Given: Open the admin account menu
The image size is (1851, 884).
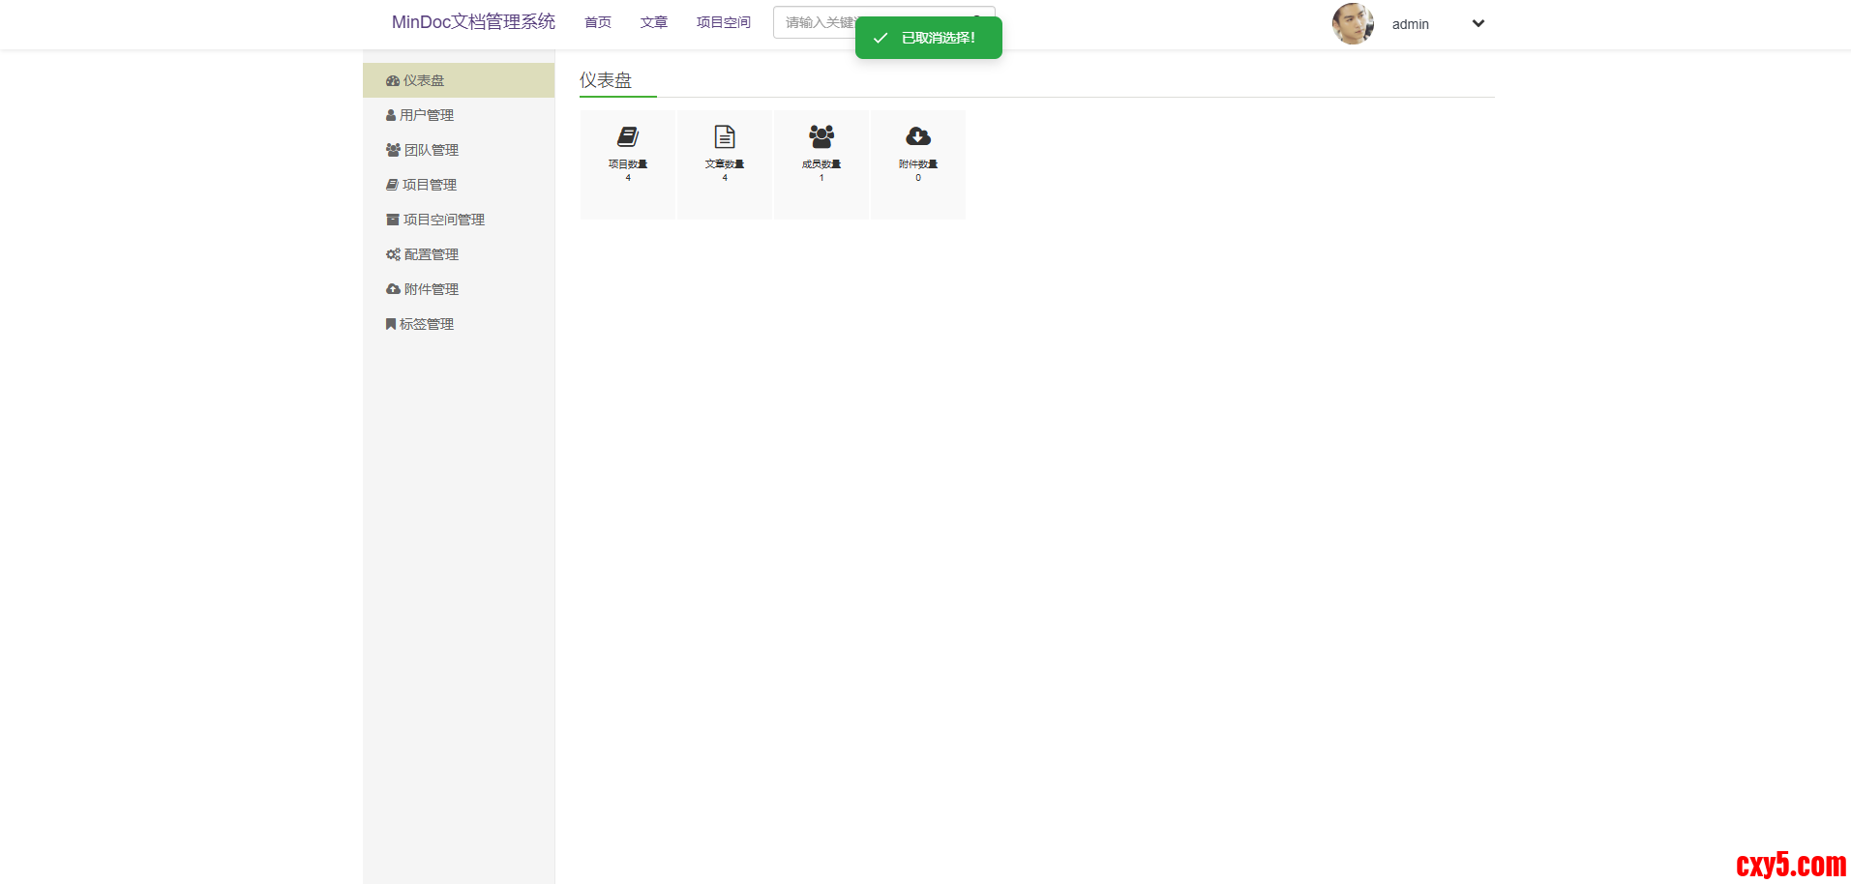Looking at the screenshot, I should click(1410, 24).
